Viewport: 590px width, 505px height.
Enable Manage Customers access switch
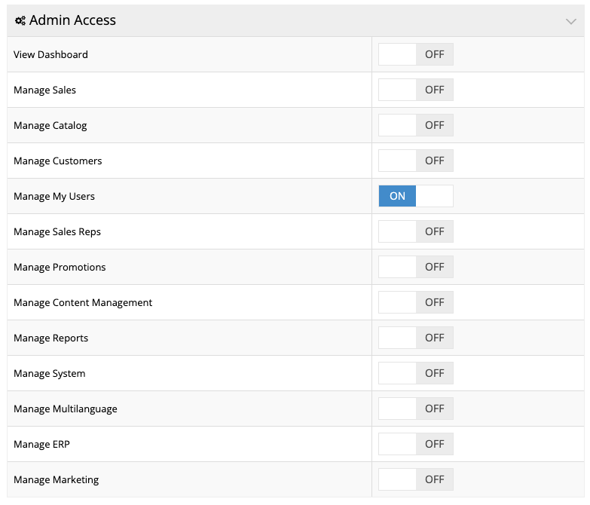coord(415,161)
